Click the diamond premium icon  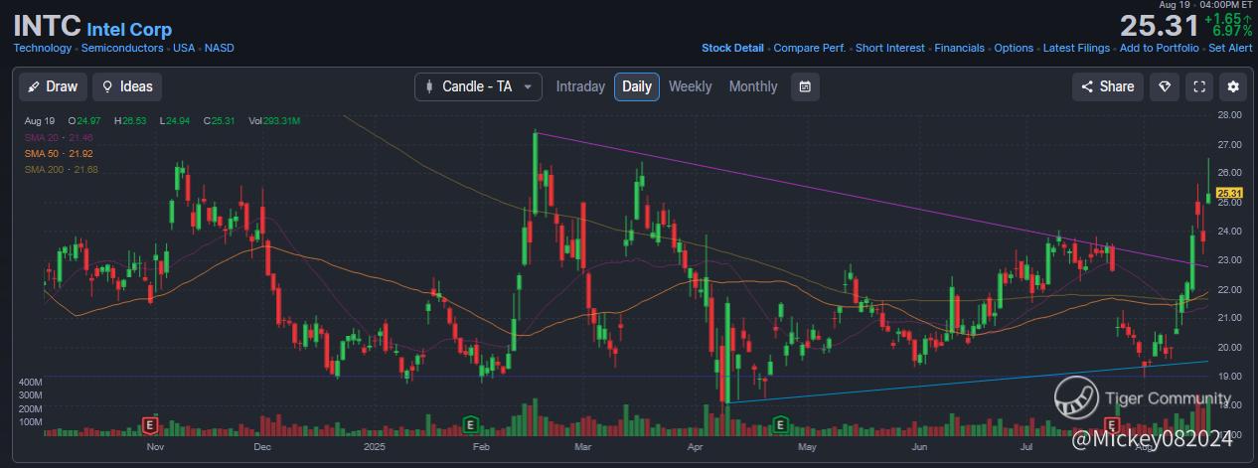(x=1166, y=86)
